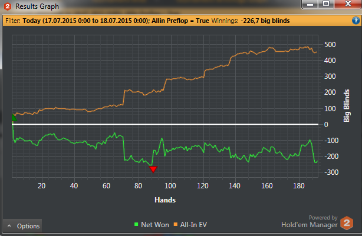The image size is (362, 236).
Task: Click the Hands axis title
Action: pyautogui.click(x=165, y=200)
